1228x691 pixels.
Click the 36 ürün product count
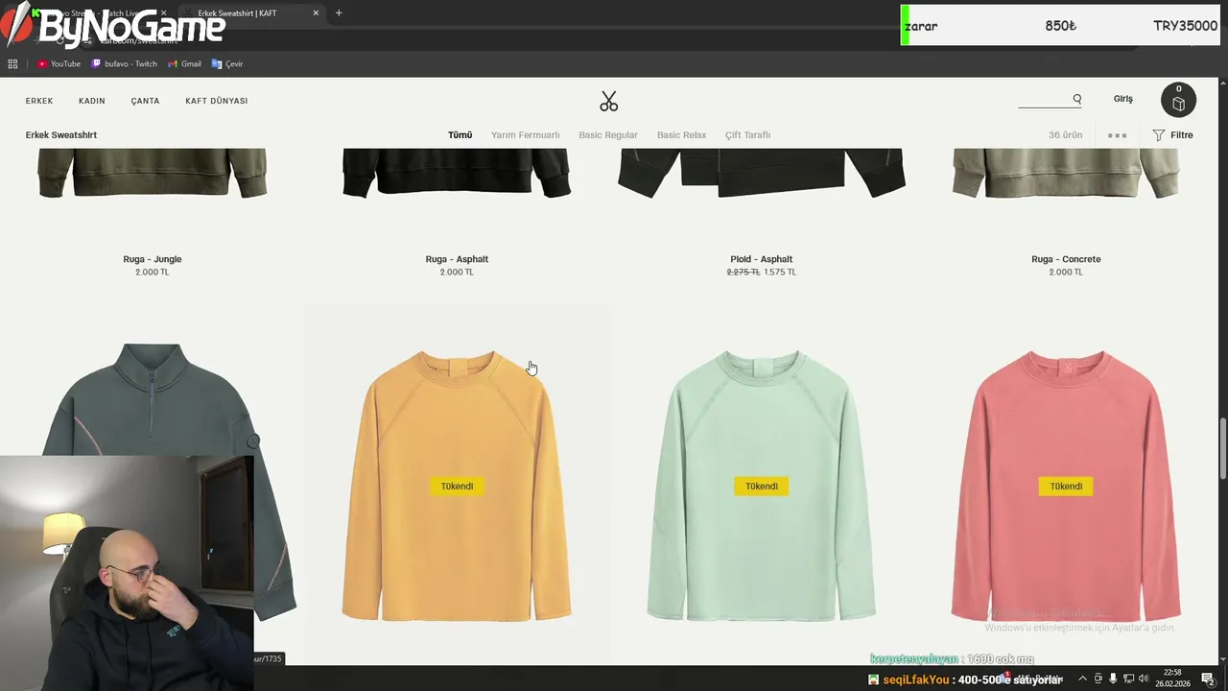(1065, 135)
